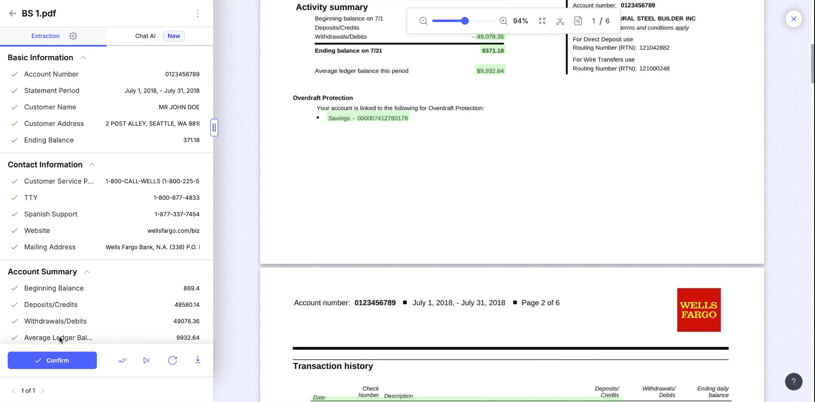Image resolution: width=815 pixels, height=402 pixels.
Task: Switch to the Chat AI tab
Action: point(145,36)
